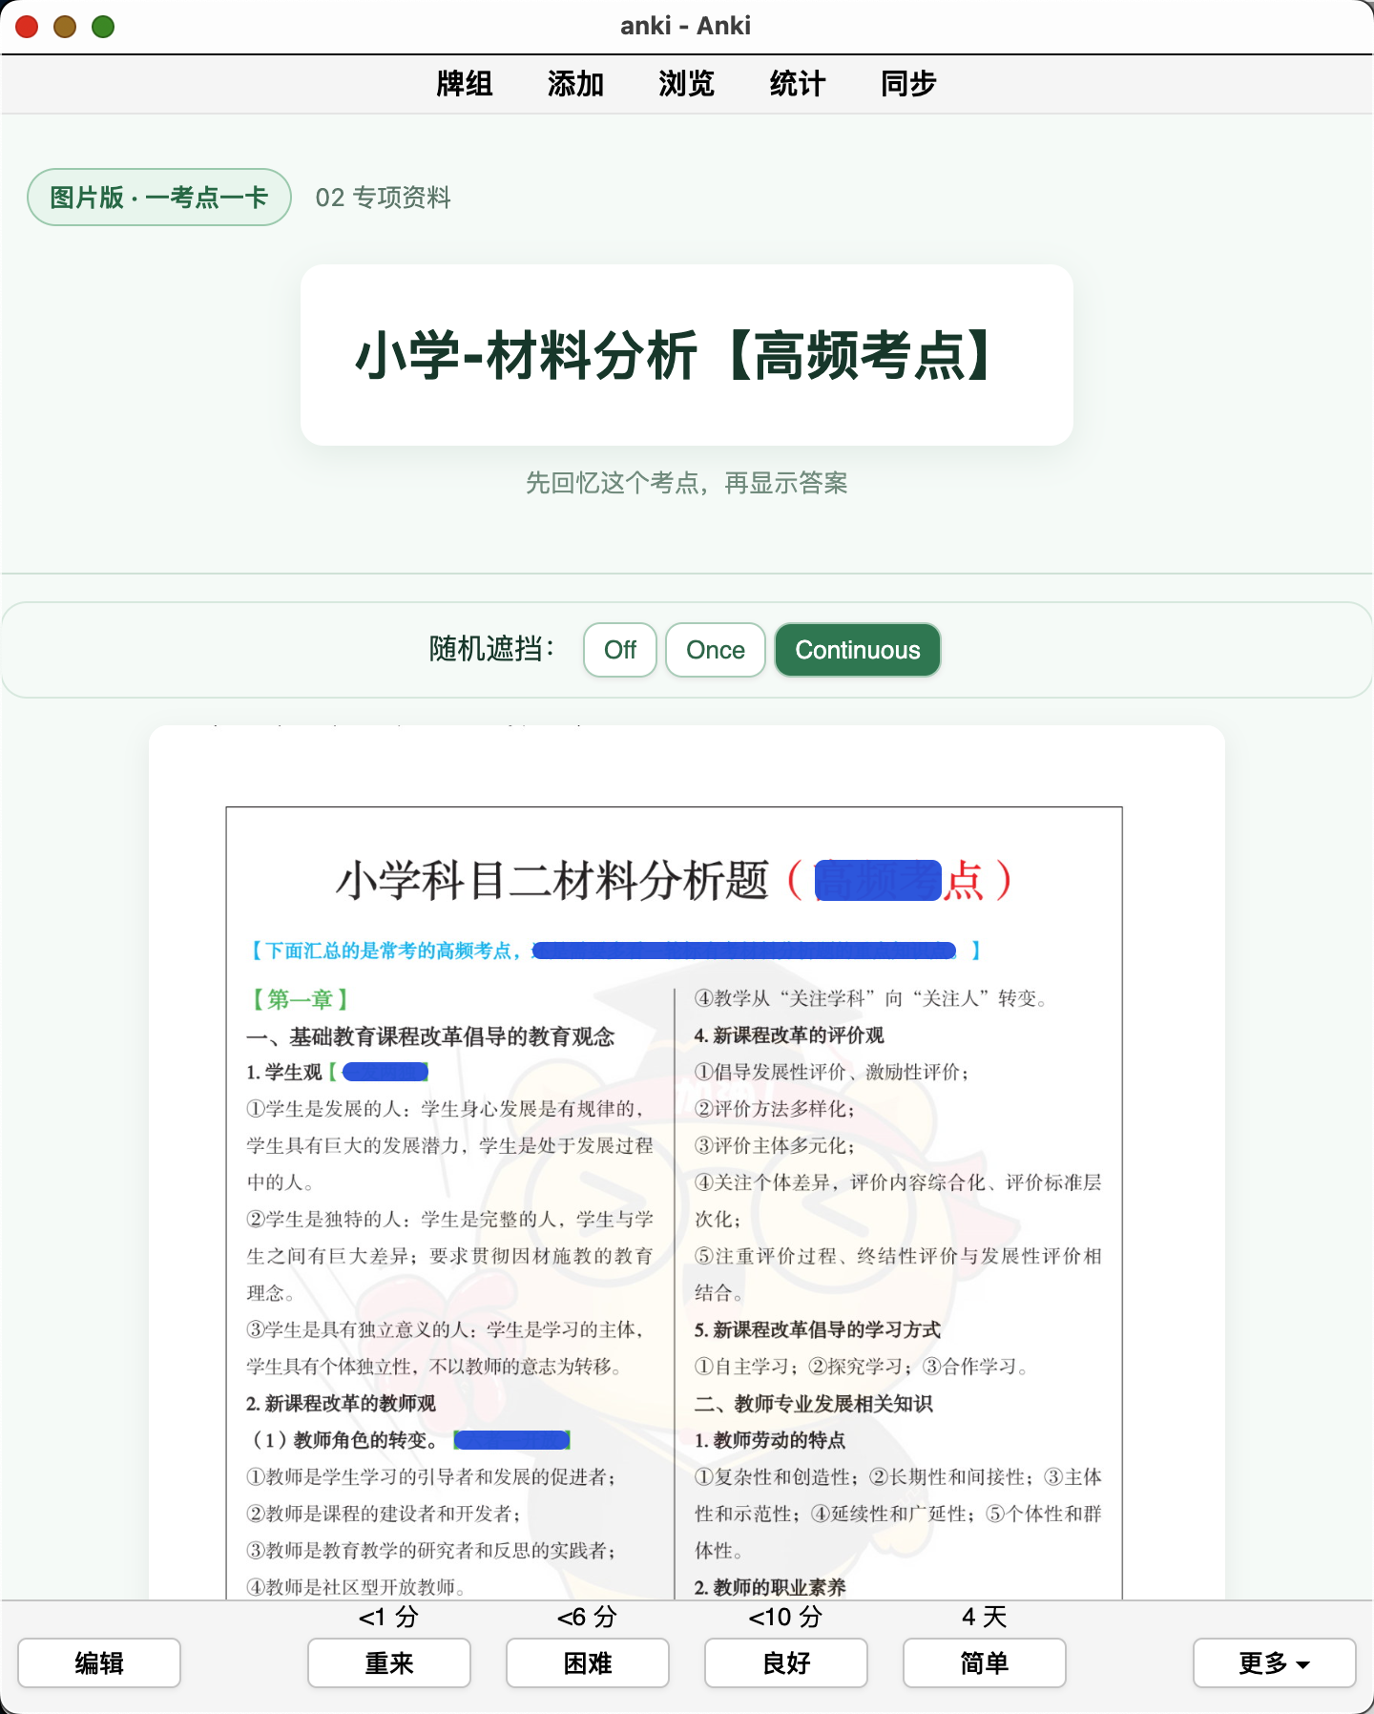Click the 添加 (Add) menu item
Screen dimensions: 1374x1714
coord(575,84)
